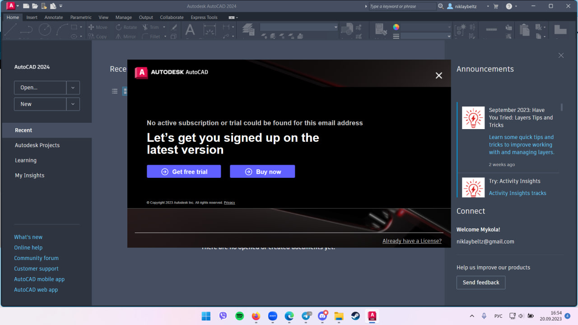The height and width of the screenshot is (325, 578).
Task: Open Spotify from the Windows taskbar
Action: (240, 316)
